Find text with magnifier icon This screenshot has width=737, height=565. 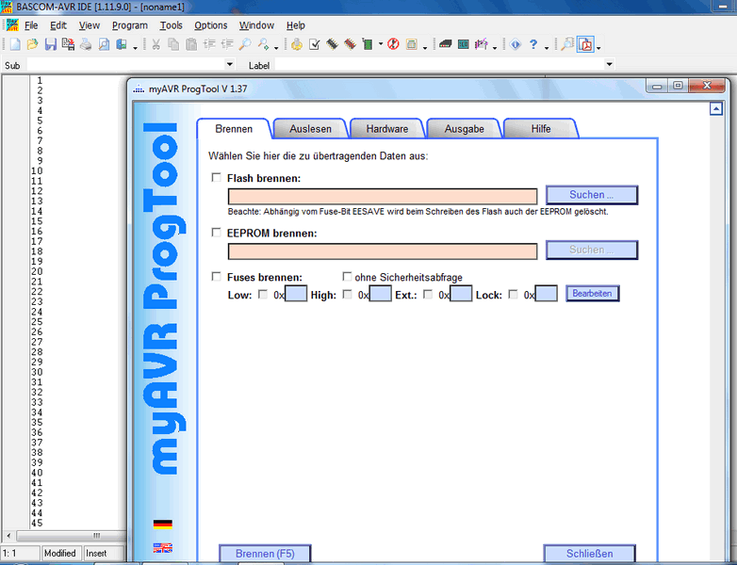[245, 44]
